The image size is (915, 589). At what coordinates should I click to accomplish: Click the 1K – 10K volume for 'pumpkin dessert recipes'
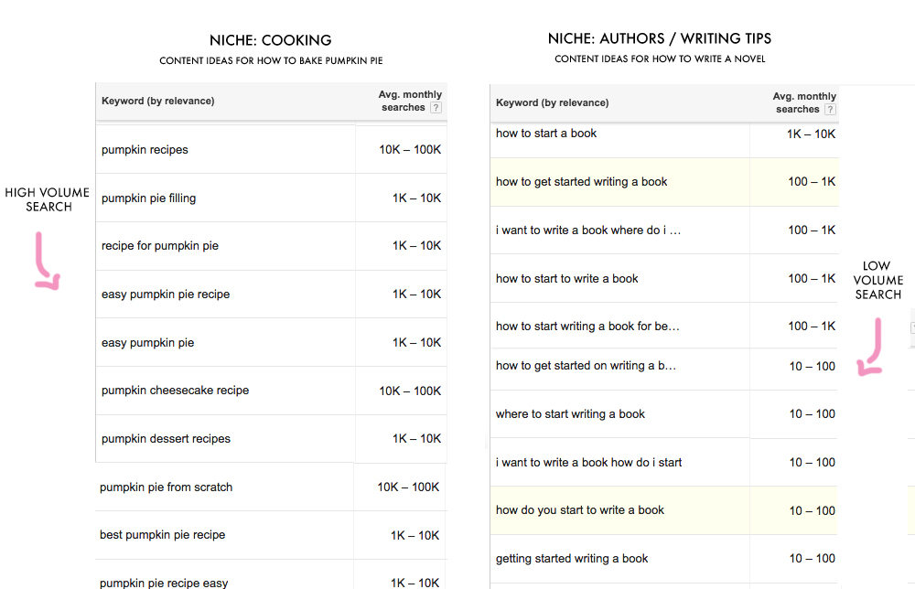tap(416, 438)
